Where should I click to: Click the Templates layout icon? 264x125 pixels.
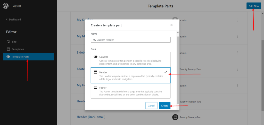pyautogui.click(x=8, y=49)
